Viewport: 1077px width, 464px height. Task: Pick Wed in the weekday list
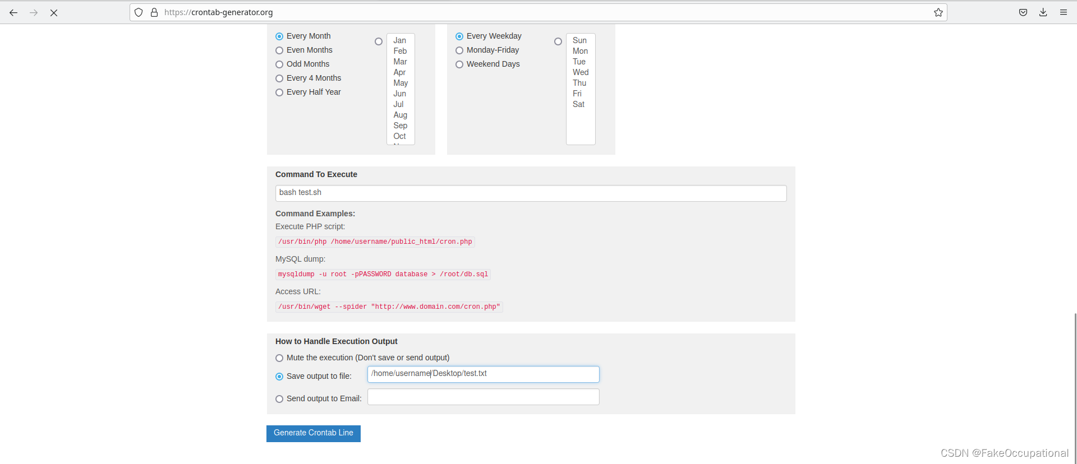click(x=580, y=72)
